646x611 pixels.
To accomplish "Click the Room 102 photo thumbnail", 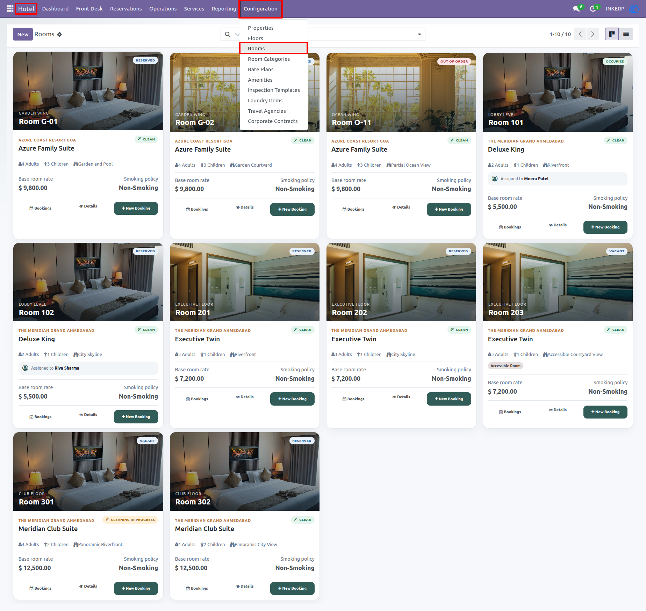I will 88,282.
